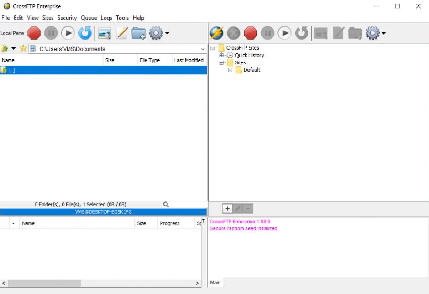Click the remote pane gray Refresh icon
429x294 pixels.
tap(302, 33)
